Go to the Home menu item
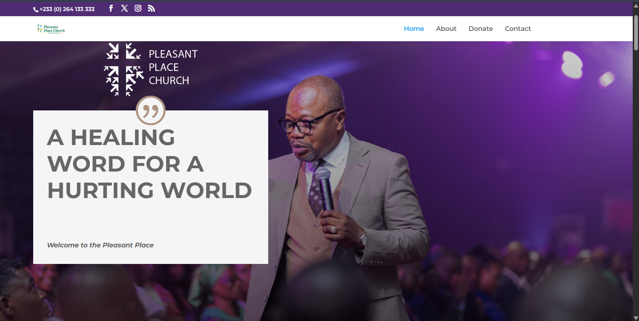 click(414, 29)
